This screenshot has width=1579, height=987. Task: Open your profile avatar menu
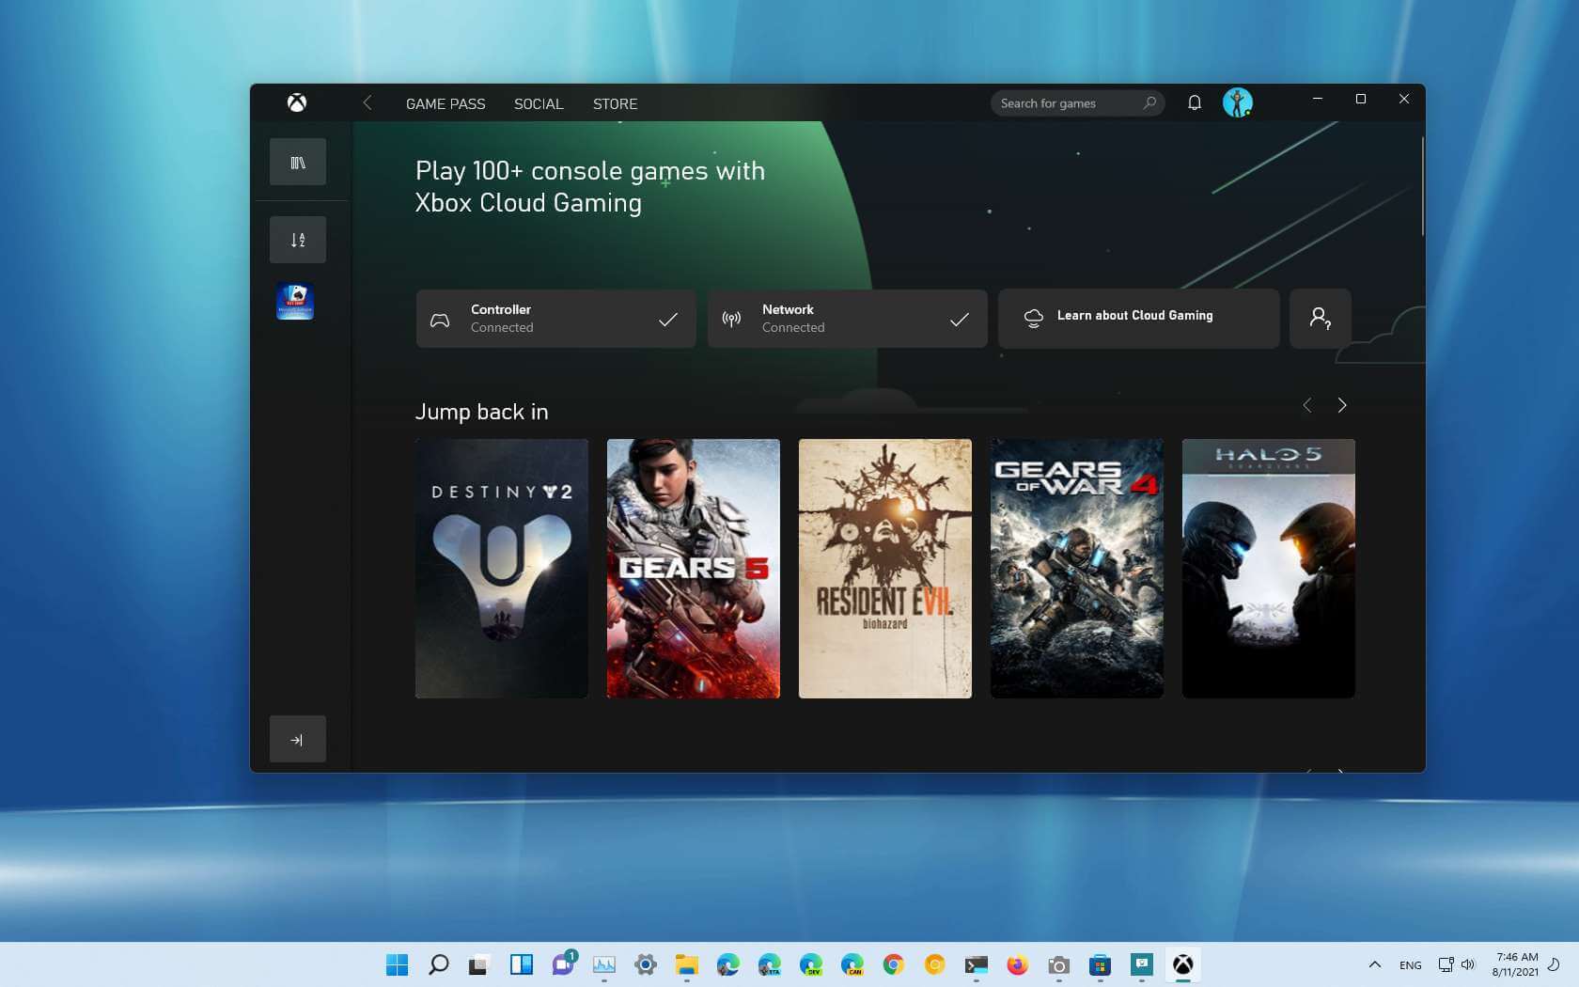1239,102
